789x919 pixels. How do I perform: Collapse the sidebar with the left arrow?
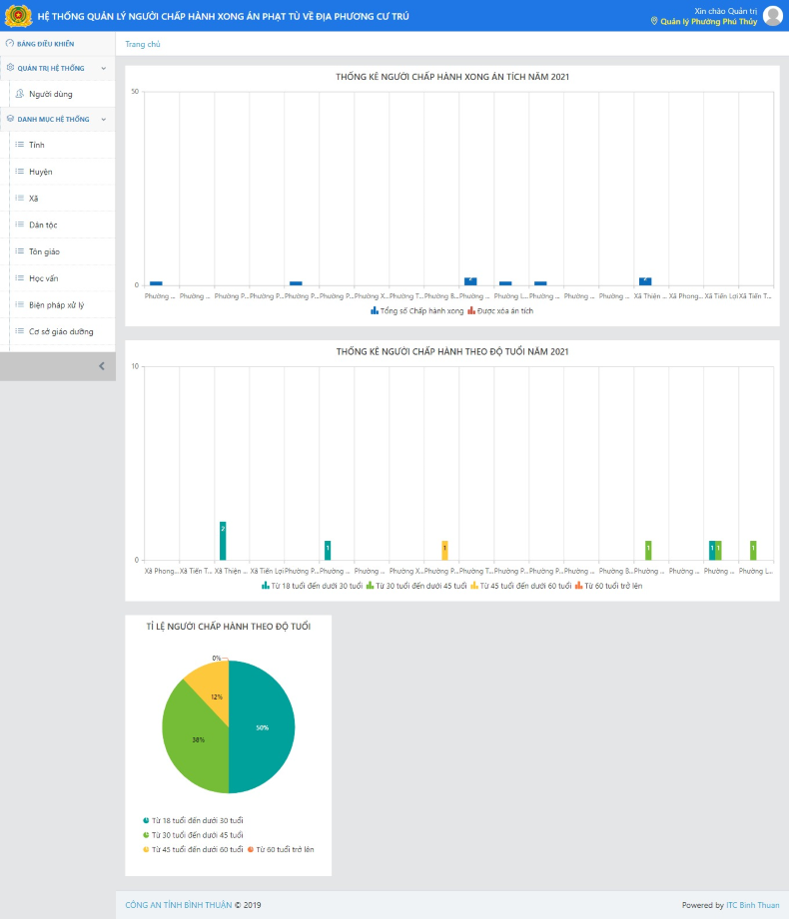pos(101,366)
